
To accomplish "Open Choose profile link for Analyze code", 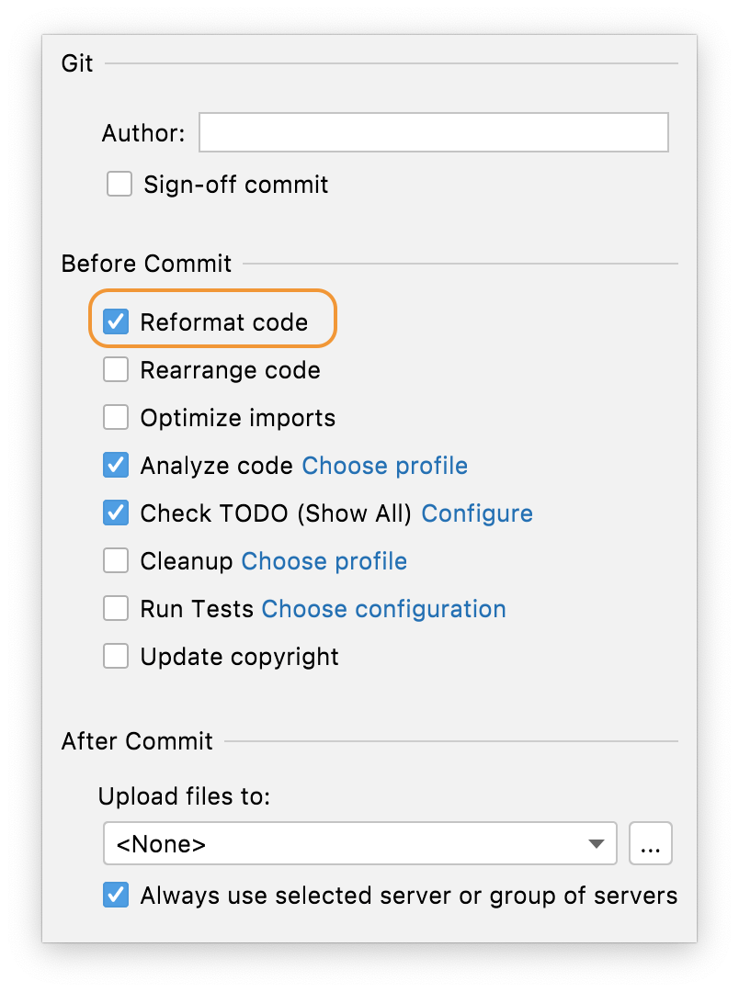I will click(384, 466).
